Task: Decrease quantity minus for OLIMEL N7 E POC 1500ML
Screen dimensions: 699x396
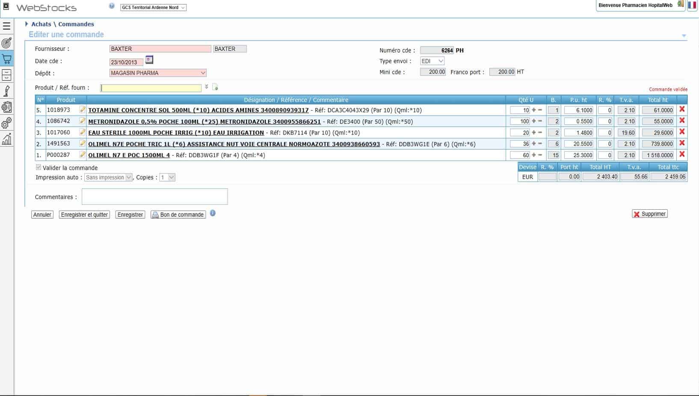Action: click(x=540, y=155)
